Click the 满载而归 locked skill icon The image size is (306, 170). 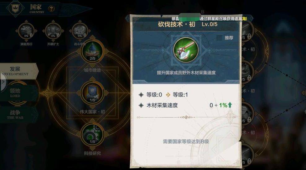26,31
